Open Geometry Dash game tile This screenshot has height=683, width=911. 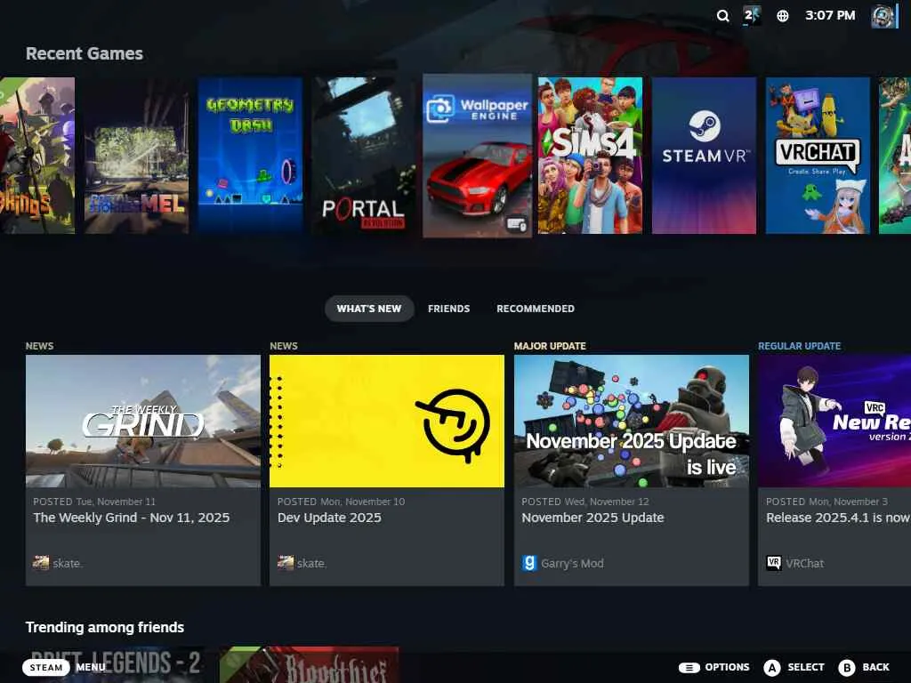point(250,156)
